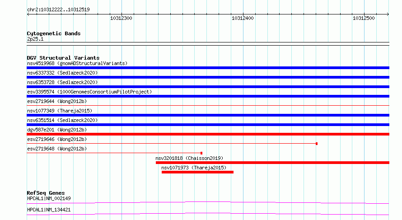The image size is (402, 220).
Task: Select the nsv6337332 Sedlazeck2020 variant label
Action: point(62,73)
